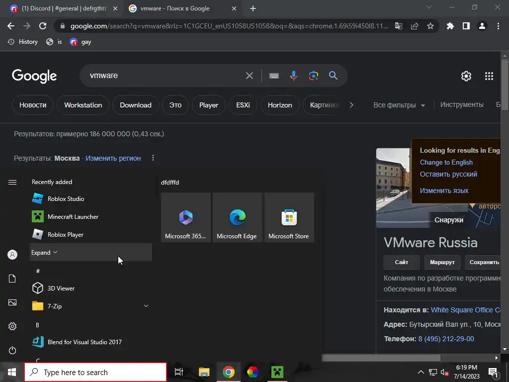The image size is (509, 382).
Task: Open the Microsoft Edge tile
Action: click(x=237, y=217)
